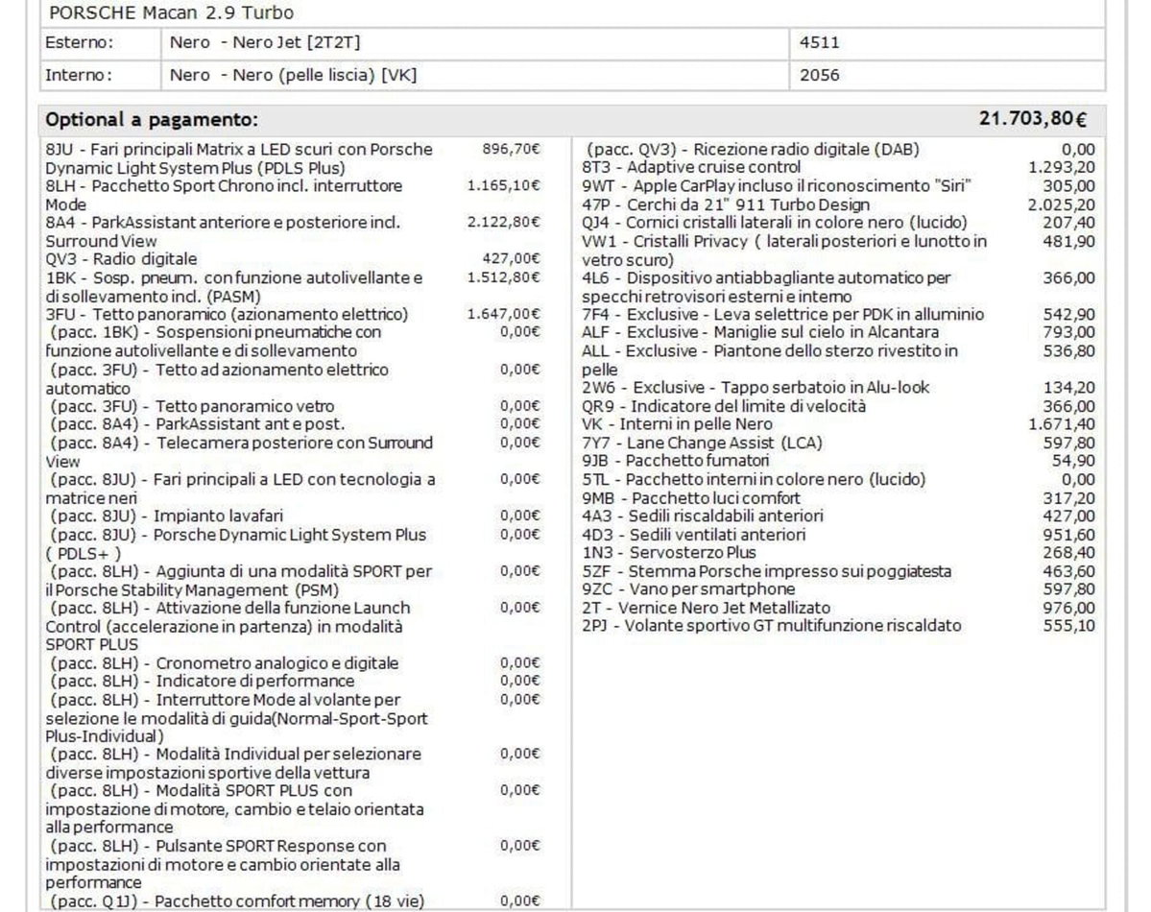The width and height of the screenshot is (1151, 912).
Task: Select the 'PORSCHE Macan 2.9 Turbo' title text
Action: tap(171, 12)
